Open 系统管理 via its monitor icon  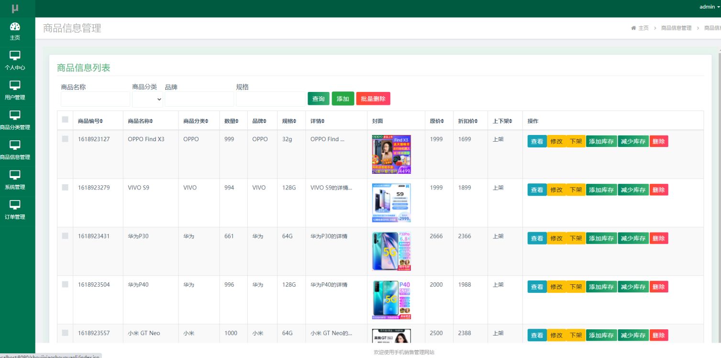pyautogui.click(x=15, y=175)
